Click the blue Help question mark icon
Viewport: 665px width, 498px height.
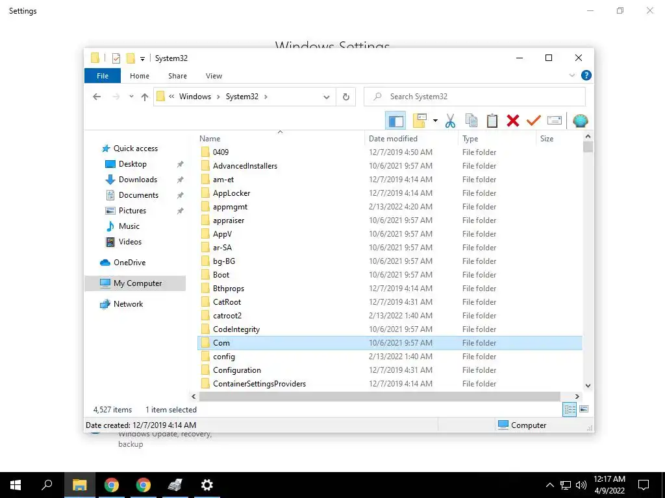point(586,75)
